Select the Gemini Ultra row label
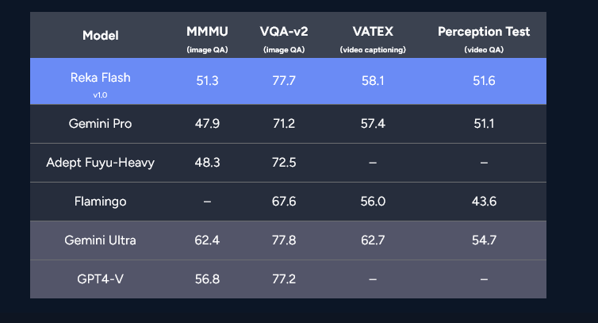The image size is (598, 323). [100, 240]
